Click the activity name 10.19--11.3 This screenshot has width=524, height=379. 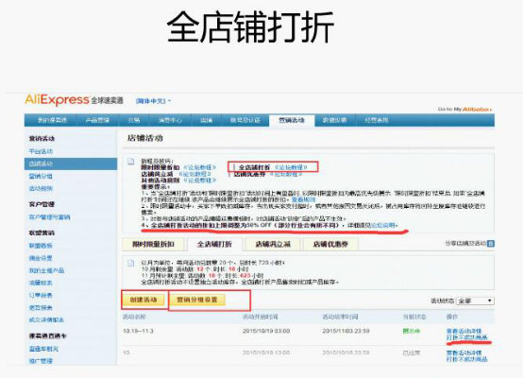pyautogui.click(x=138, y=331)
